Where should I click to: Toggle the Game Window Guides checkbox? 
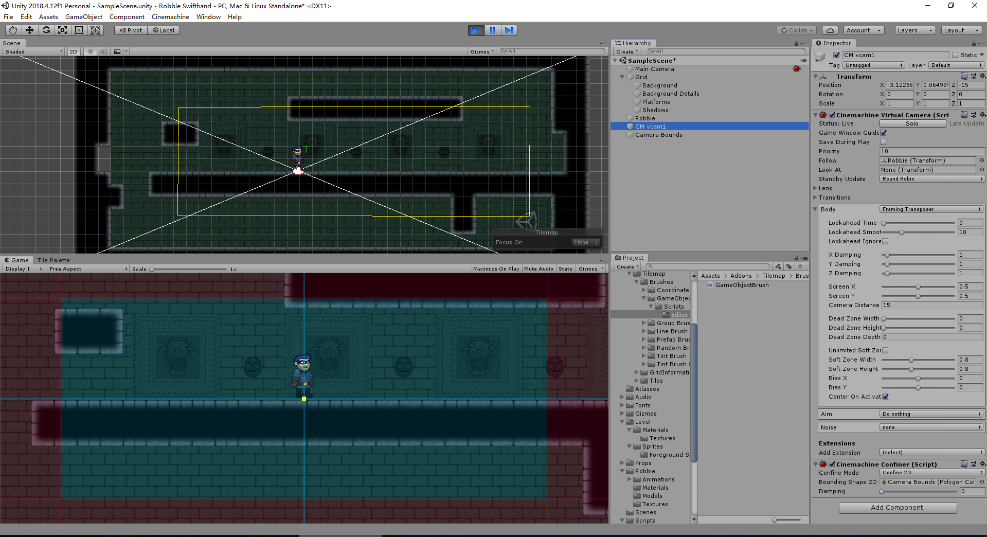[x=883, y=133]
